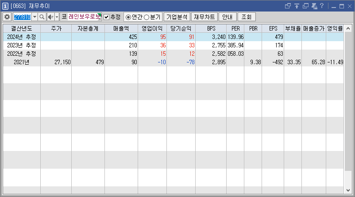This screenshot has height=197, width=355.
Task: Click the stock code input field
Action: pos(22,17)
